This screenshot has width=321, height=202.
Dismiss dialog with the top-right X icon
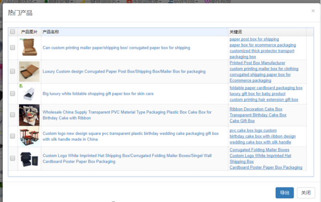pyautogui.click(x=313, y=11)
